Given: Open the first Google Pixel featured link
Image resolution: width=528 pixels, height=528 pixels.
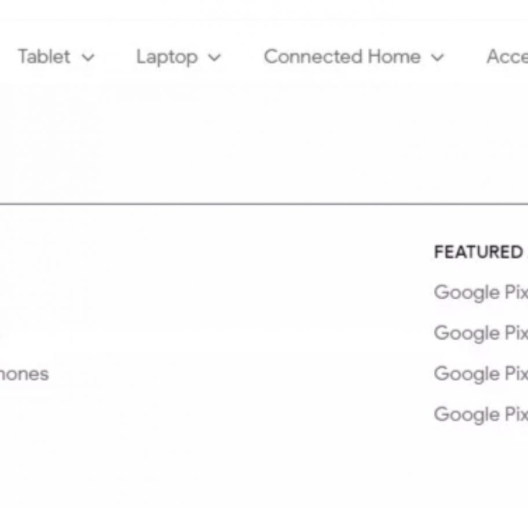Looking at the screenshot, I should (x=481, y=292).
